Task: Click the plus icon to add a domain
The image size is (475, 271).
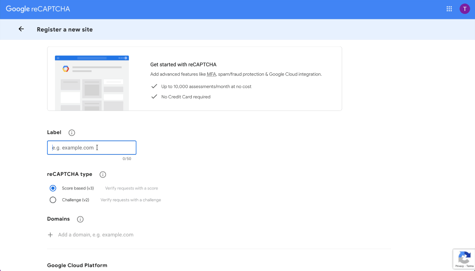Action: [50, 235]
